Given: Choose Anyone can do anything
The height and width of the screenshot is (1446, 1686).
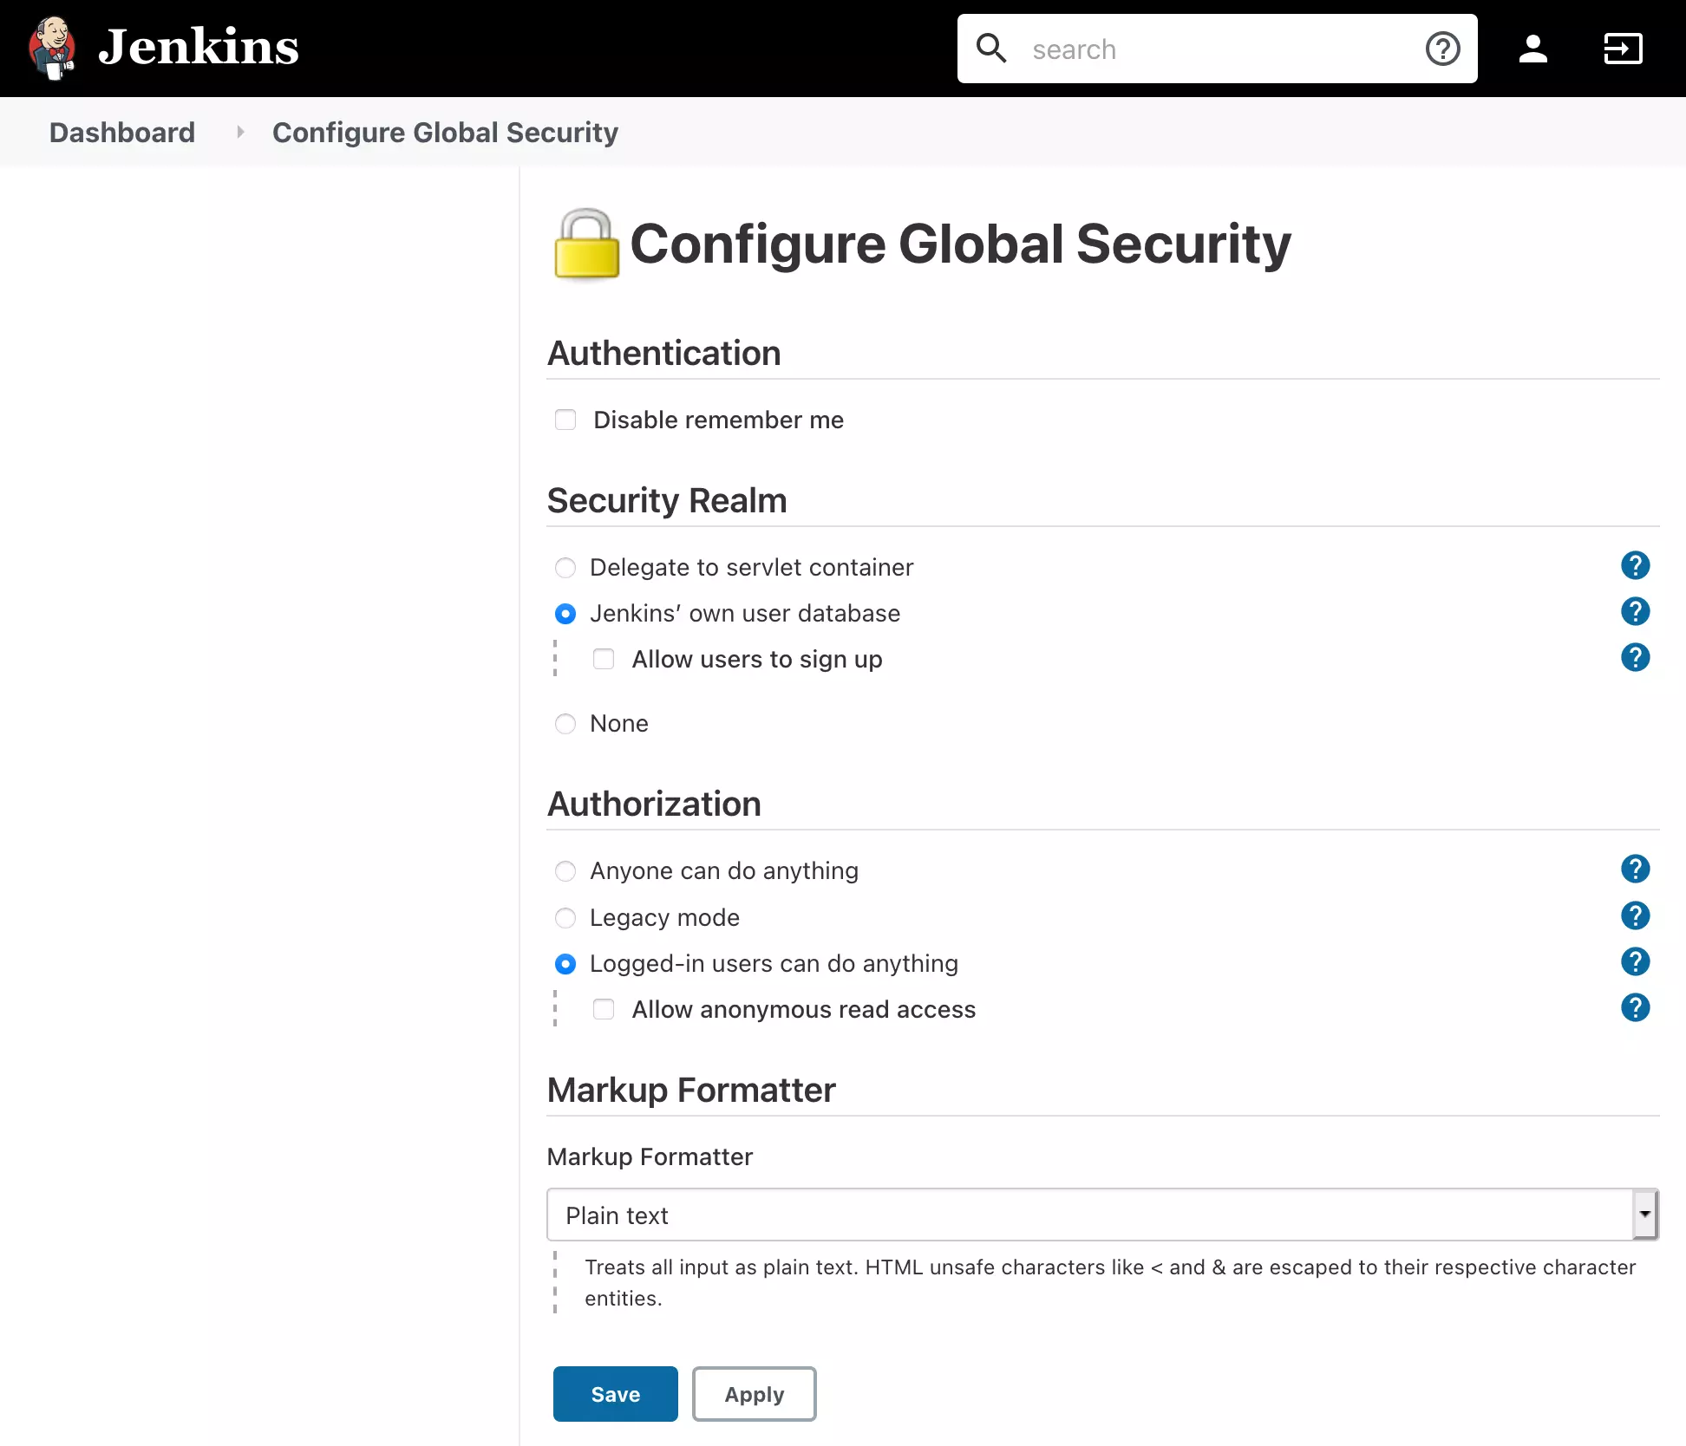Looking at the screenshot, I should (x=565, y=870).
